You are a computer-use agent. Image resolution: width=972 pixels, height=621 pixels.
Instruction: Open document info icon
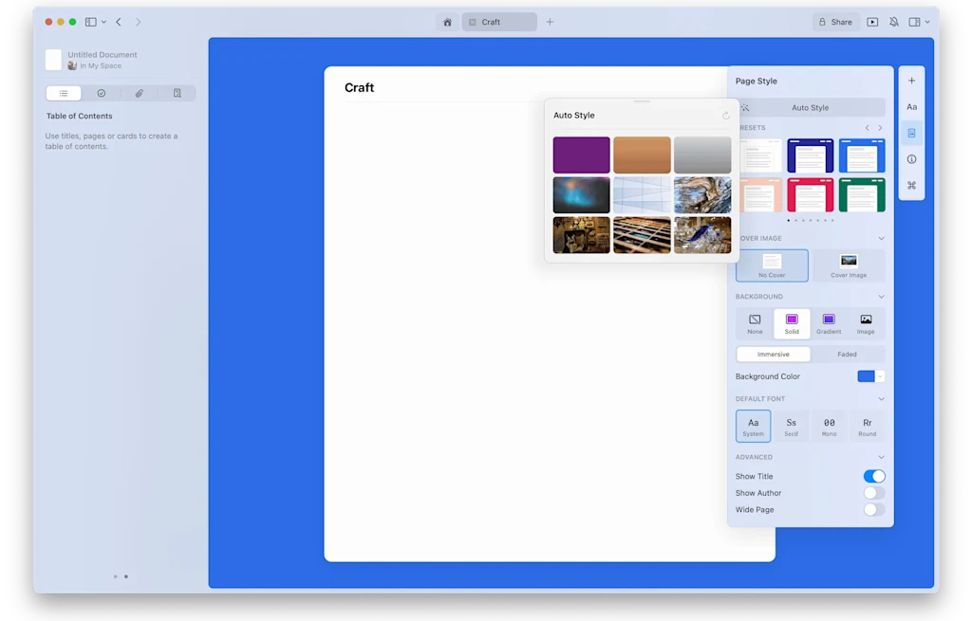911,159
